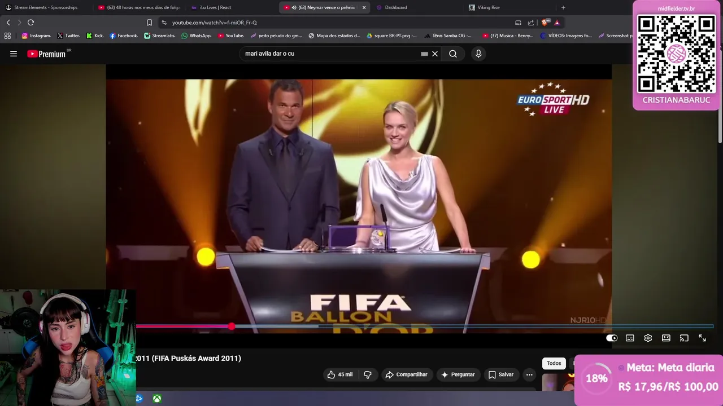723x406 pixels.
Task: Open the apps grid in bookmarks bar
Action: tap(7, 36)
